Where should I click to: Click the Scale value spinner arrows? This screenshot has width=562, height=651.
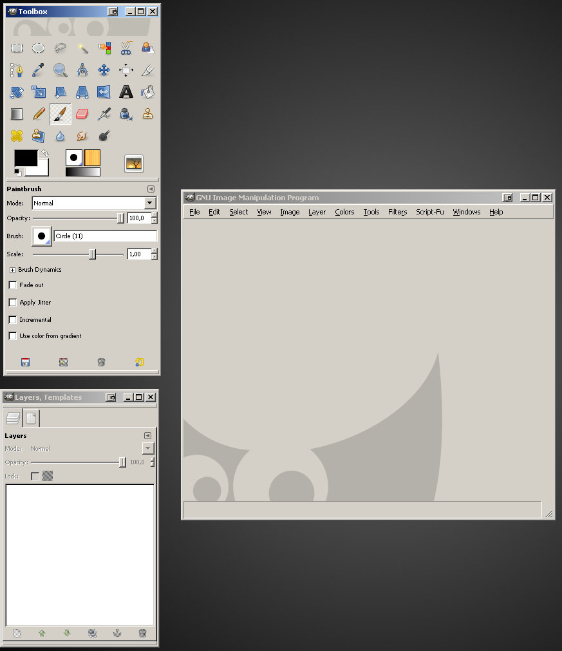(x=155, y=254)
